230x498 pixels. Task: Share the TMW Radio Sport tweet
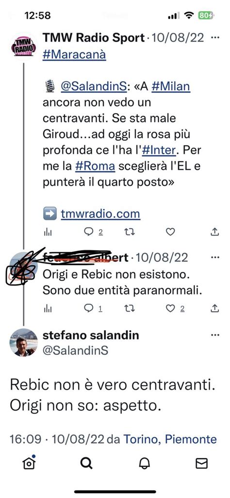[215, 232]
